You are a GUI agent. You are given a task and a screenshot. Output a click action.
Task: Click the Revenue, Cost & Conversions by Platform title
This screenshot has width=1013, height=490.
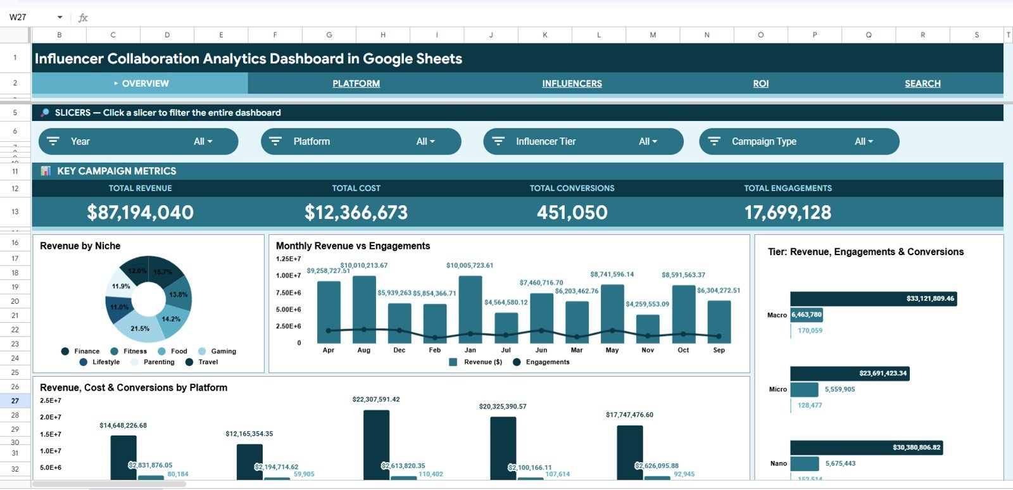point(134,387)
